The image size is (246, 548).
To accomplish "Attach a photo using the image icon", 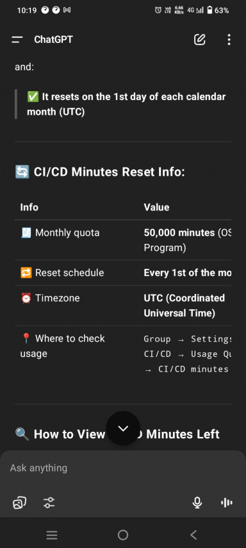I will click(x=19, y=502).
